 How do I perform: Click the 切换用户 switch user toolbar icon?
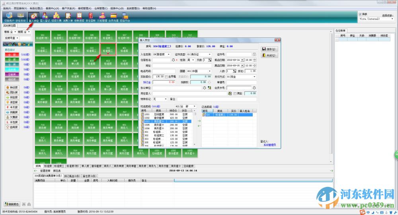click(9, 17)
